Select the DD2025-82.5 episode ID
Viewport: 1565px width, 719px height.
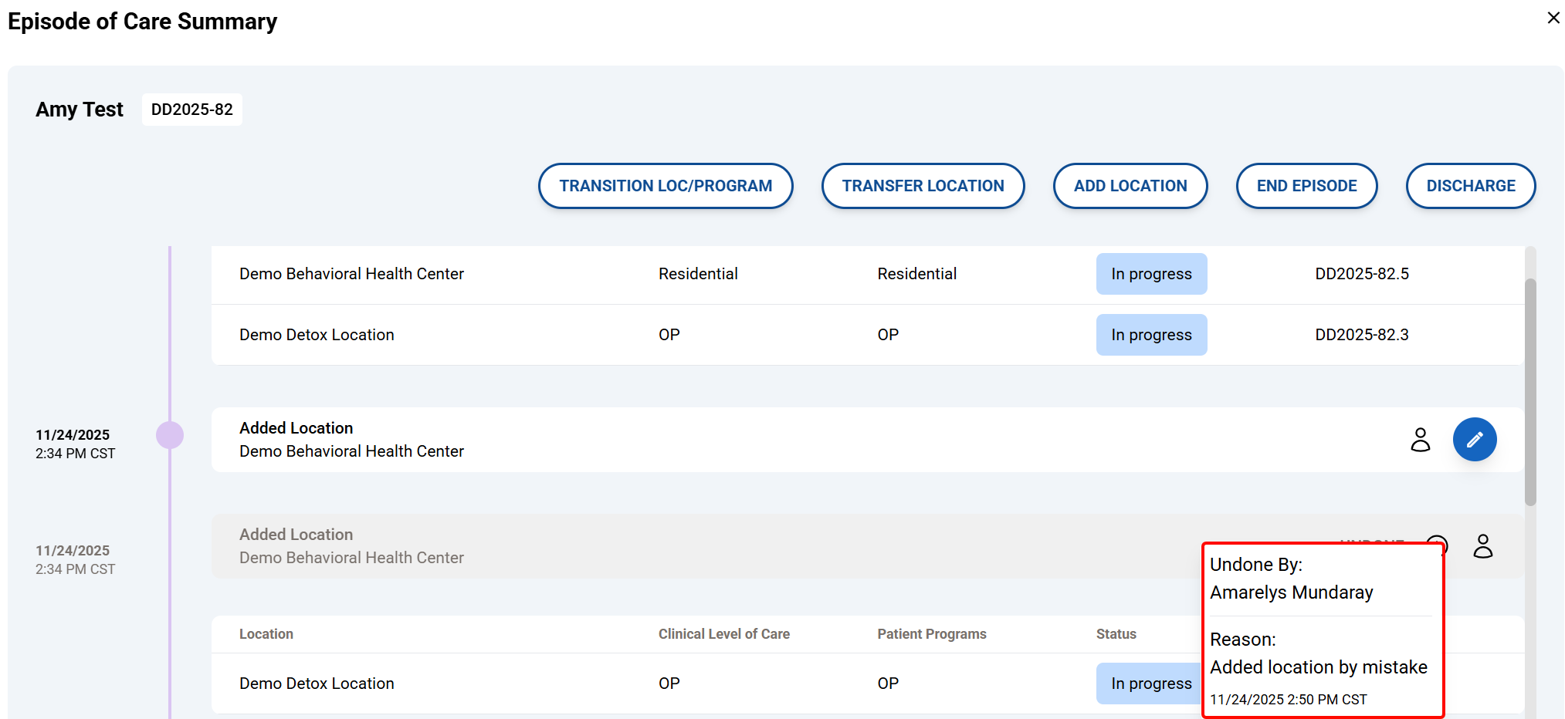tap(1361, 274)
